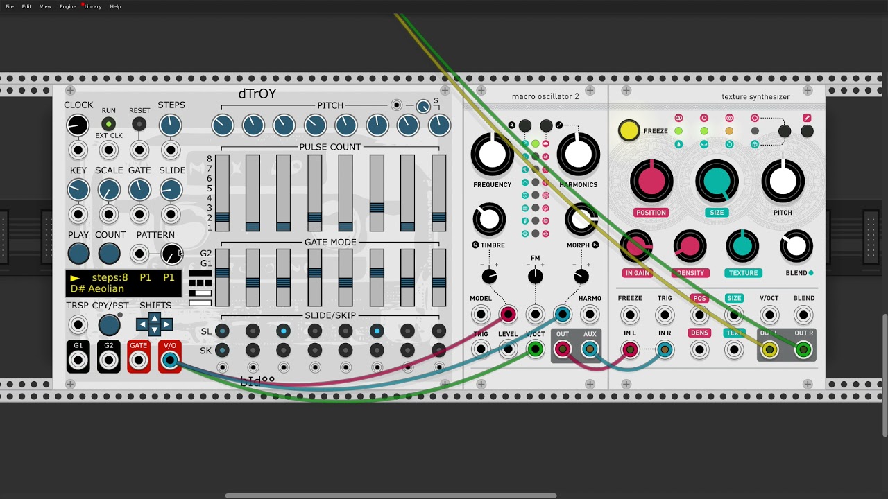This screenshot has height=499, width=888.
Task: Click the TRIG input jack on macro oscillator
Action: point(480,349)
